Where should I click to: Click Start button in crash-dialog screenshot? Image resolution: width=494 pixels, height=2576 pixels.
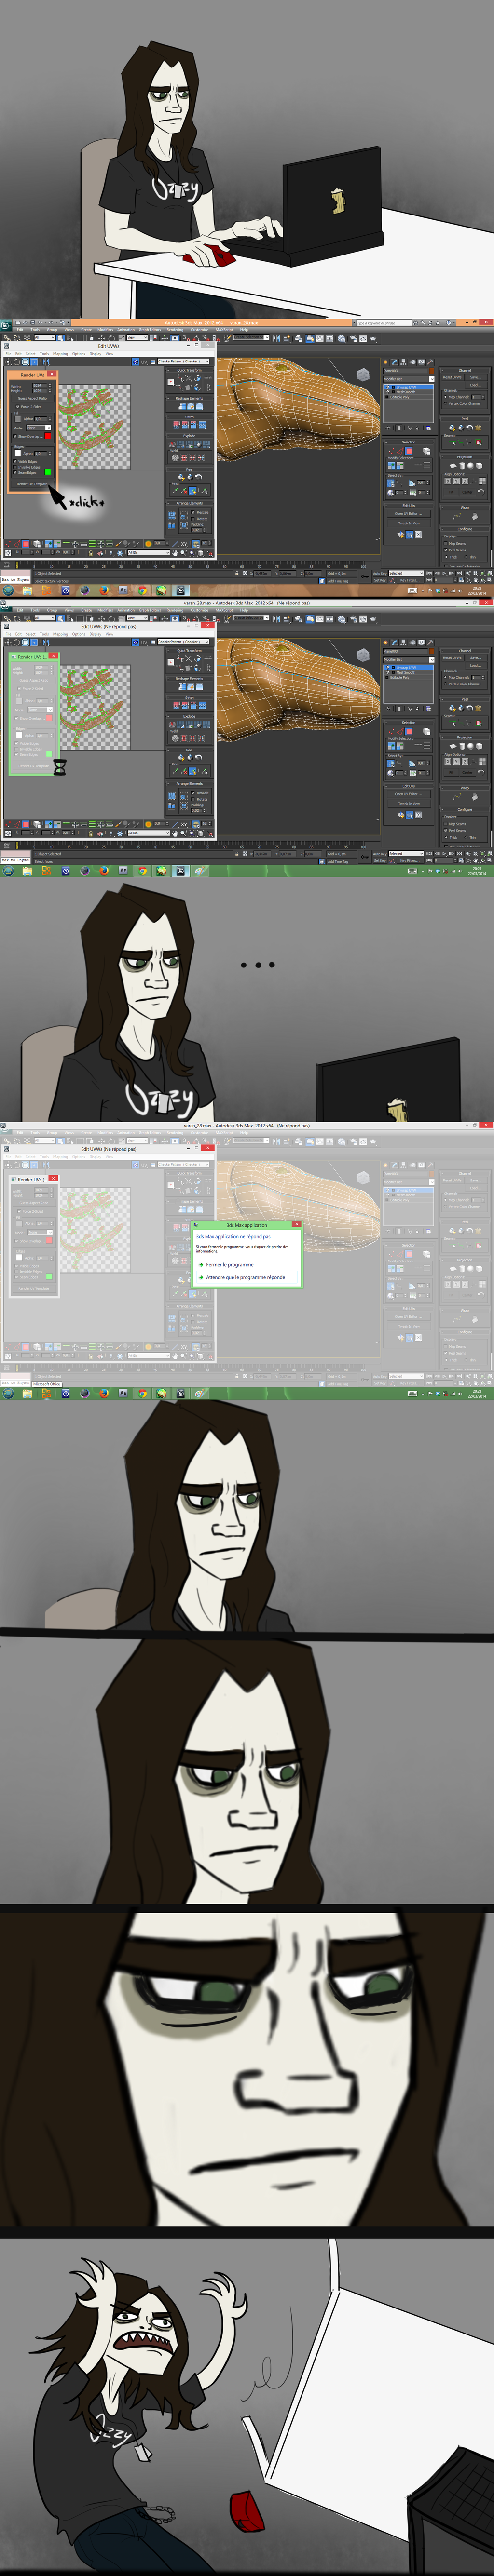click(x=9, y=1393)
